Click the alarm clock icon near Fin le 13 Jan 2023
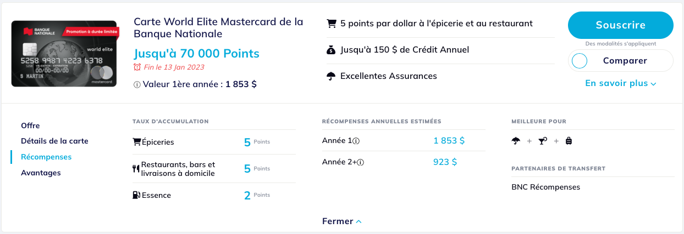Image resolution: width=684 pixels, height=234 pixels. pyautogui.click(x=137, y=67)
